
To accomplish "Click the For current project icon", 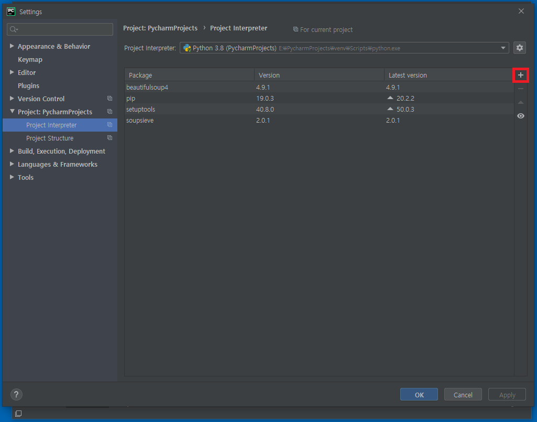I will click(295, 29).
